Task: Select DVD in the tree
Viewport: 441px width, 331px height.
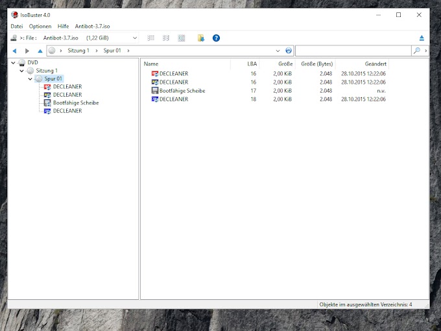Action: click(32, 62)
